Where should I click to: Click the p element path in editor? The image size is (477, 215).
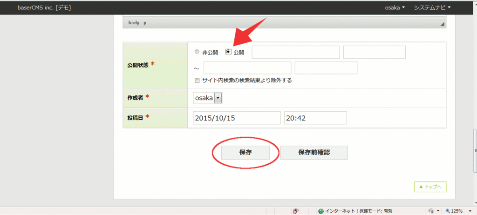145,23
